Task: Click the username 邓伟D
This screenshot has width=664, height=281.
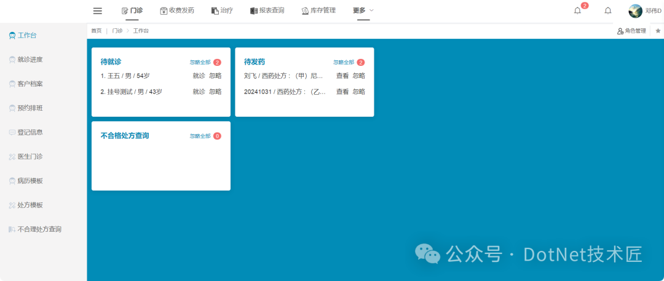Action: tap(654, 11)
